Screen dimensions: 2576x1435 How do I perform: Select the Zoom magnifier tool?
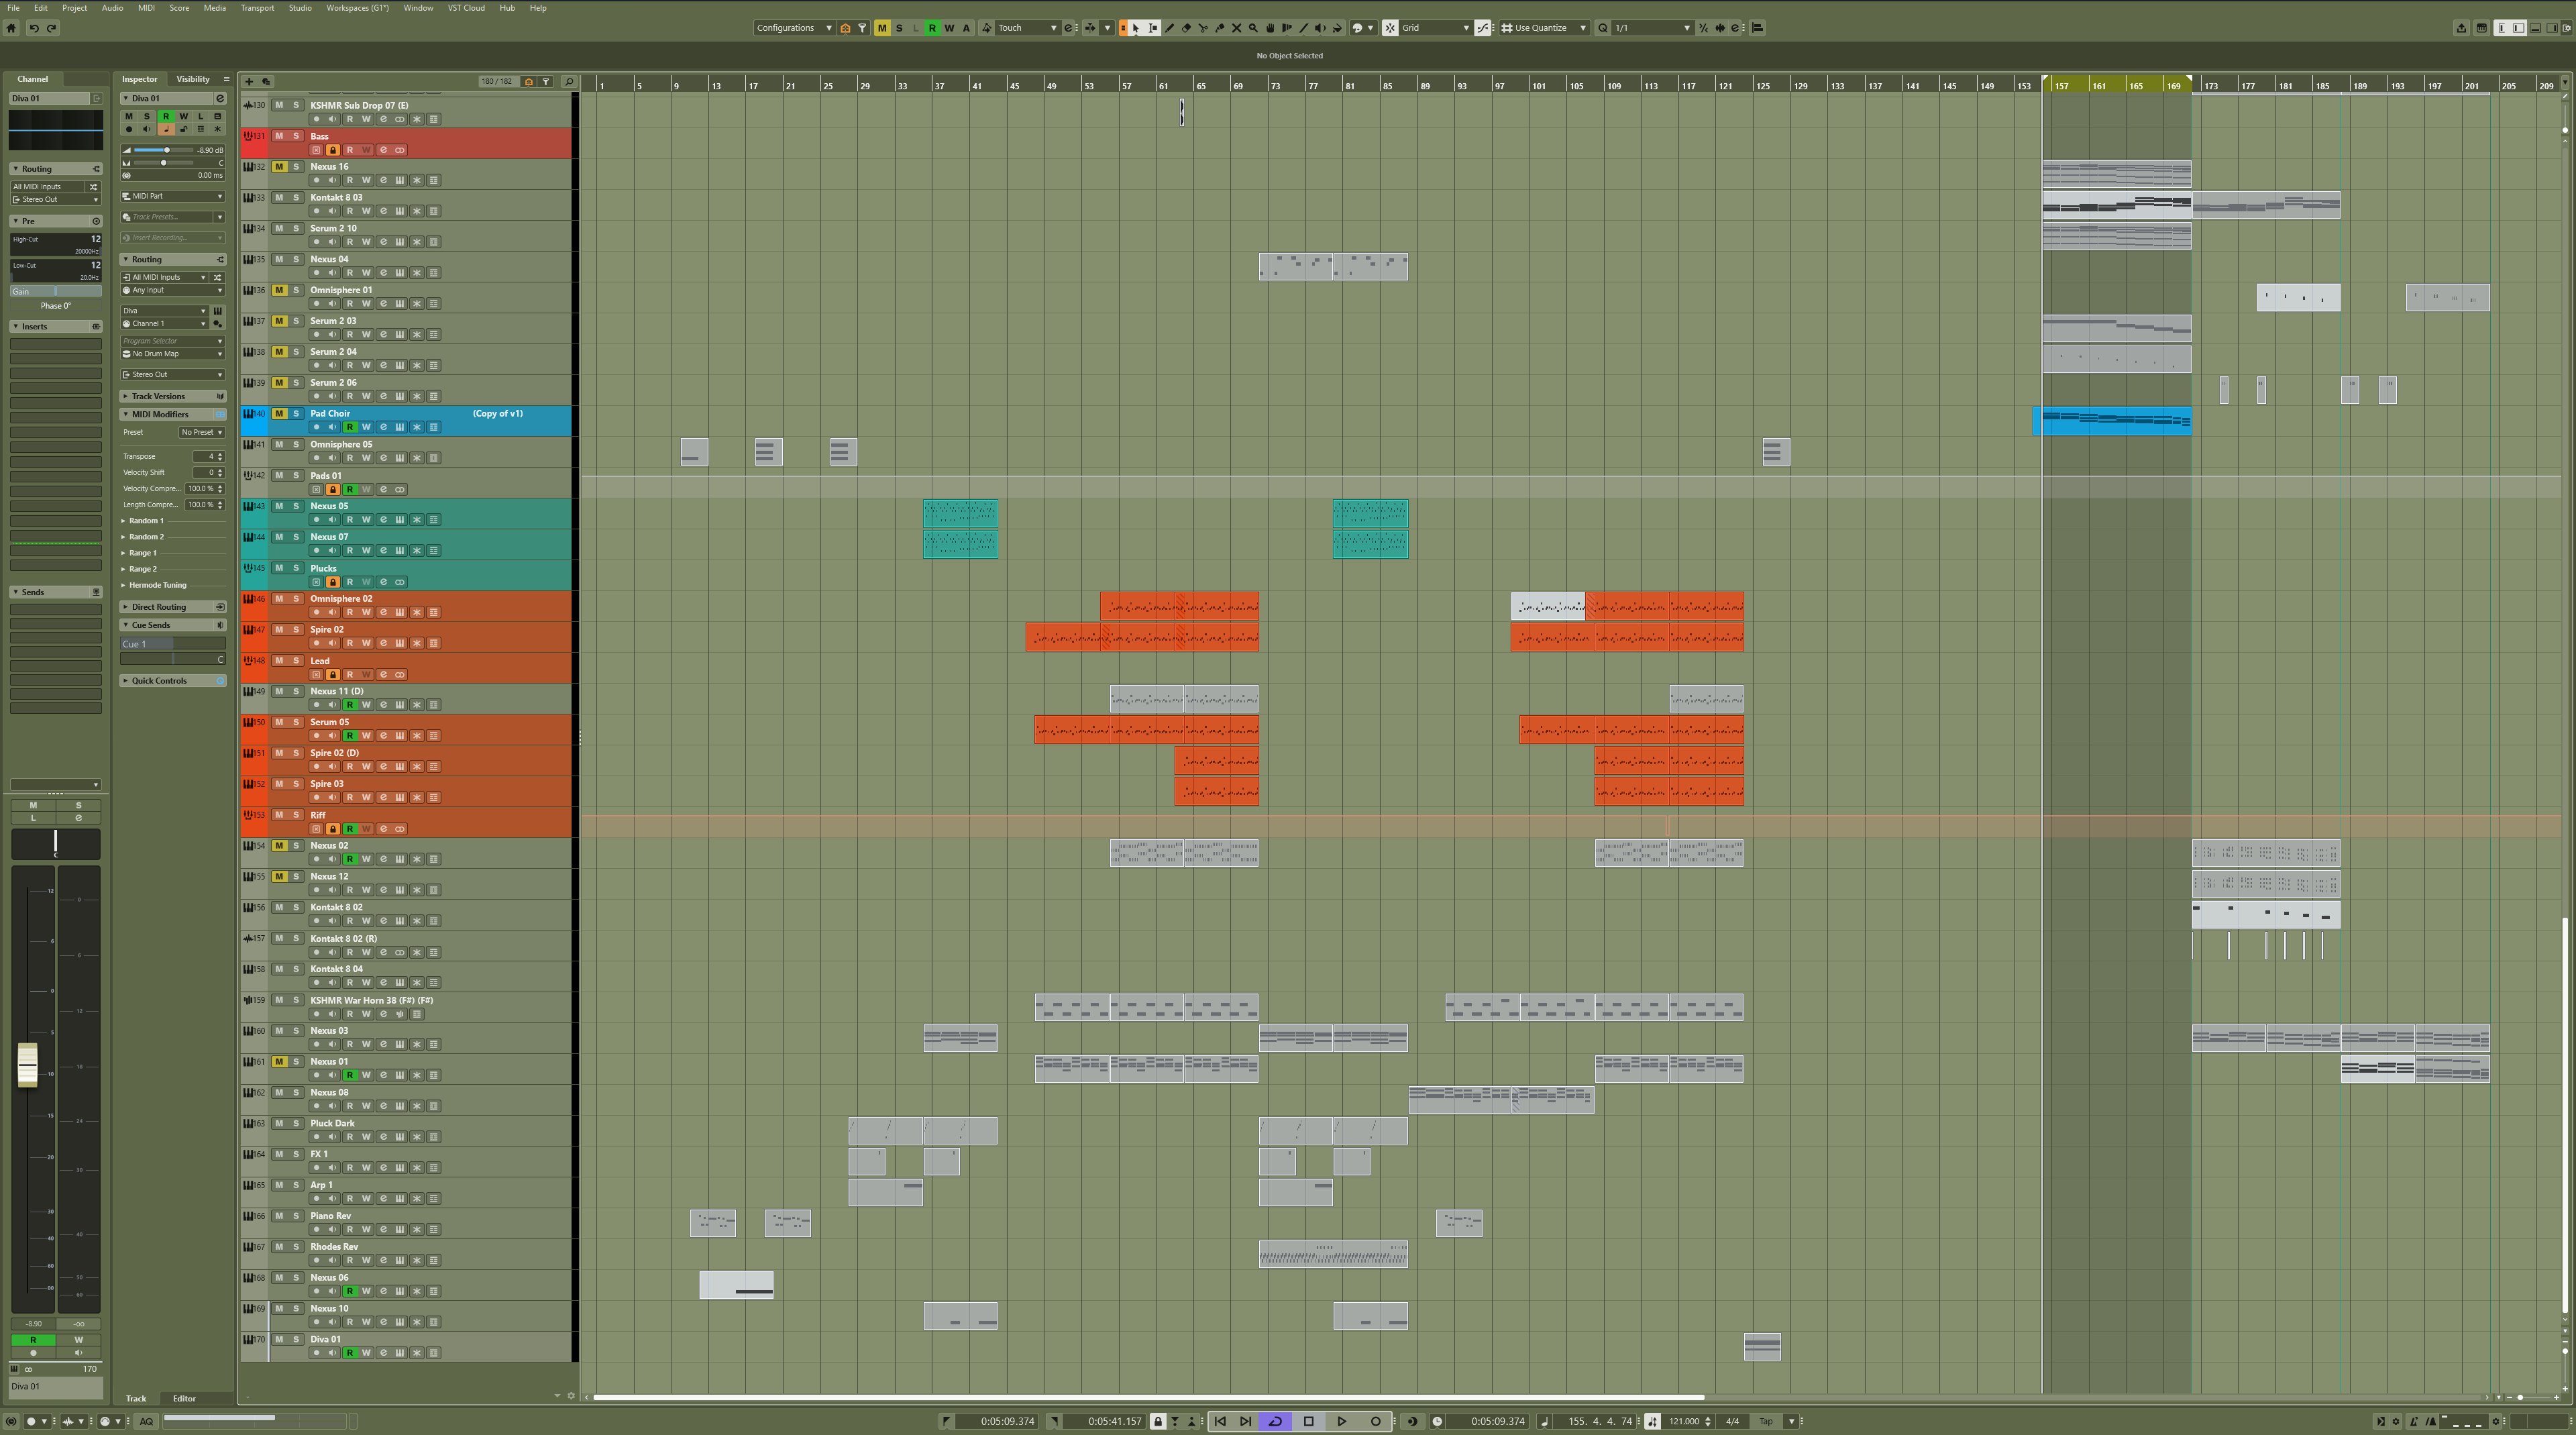(1253, 28)
